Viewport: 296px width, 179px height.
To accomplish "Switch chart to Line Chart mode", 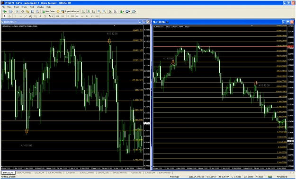I will click(93, 11).
